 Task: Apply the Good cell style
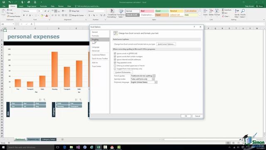tap(162, 11)
